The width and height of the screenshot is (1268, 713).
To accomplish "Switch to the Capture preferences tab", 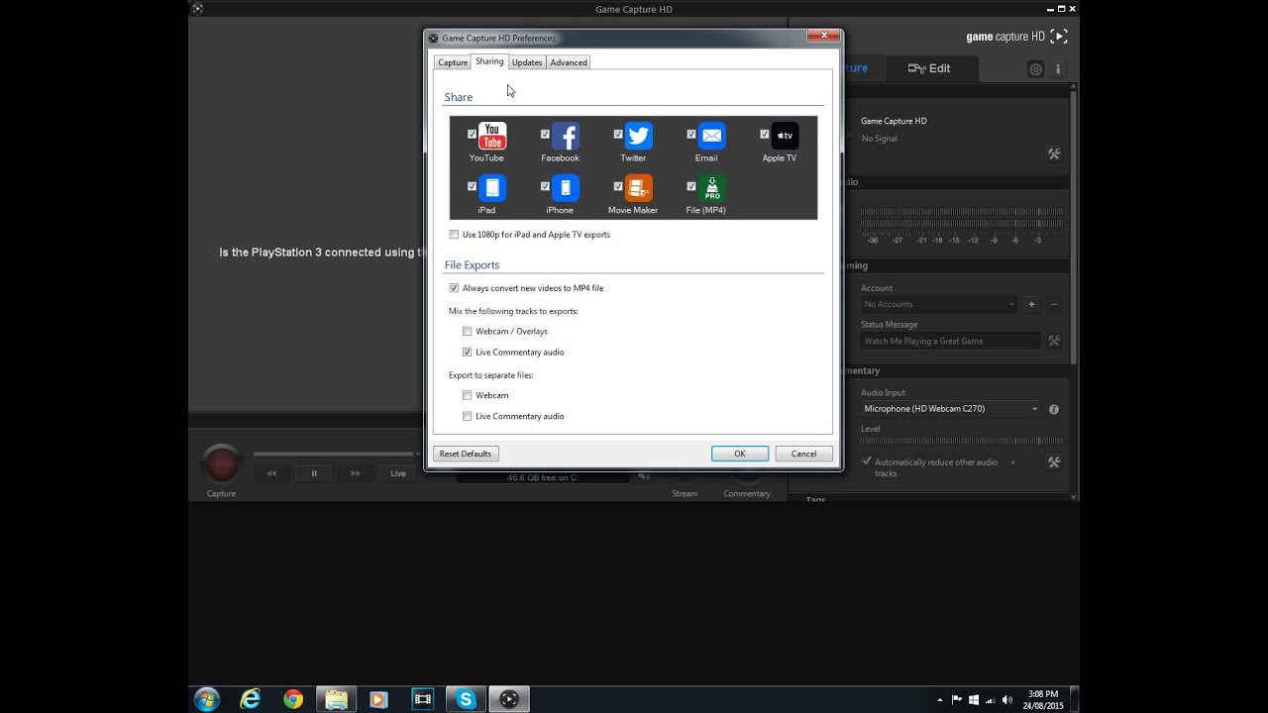I will click(x=453, y=62).
